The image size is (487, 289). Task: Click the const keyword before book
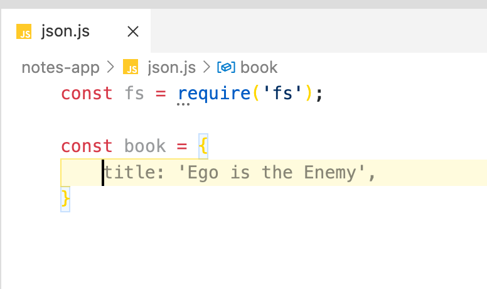pyautogui.click(x=87, y=146)
